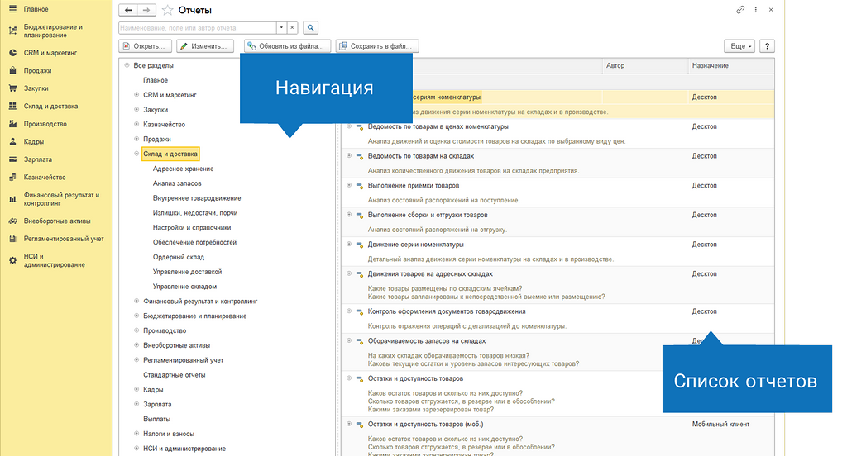Click the Производство factory icon

(12, 124)
